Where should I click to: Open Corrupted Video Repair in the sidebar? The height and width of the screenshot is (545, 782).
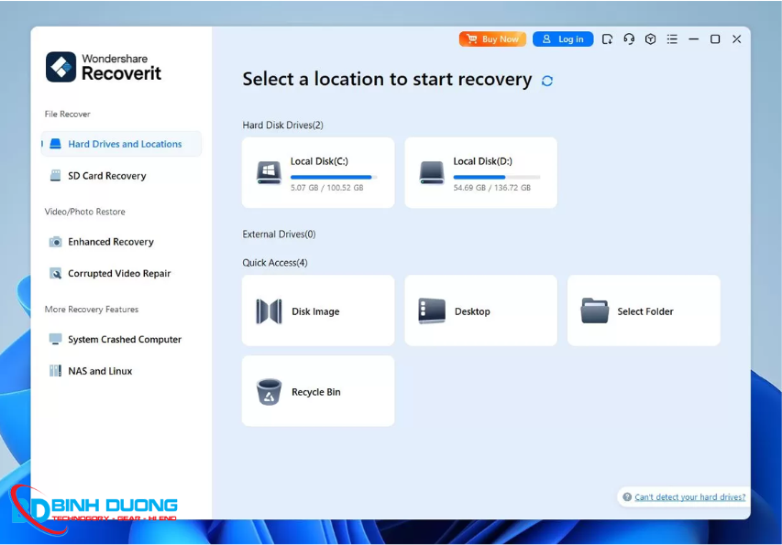(x=121, y=274)
